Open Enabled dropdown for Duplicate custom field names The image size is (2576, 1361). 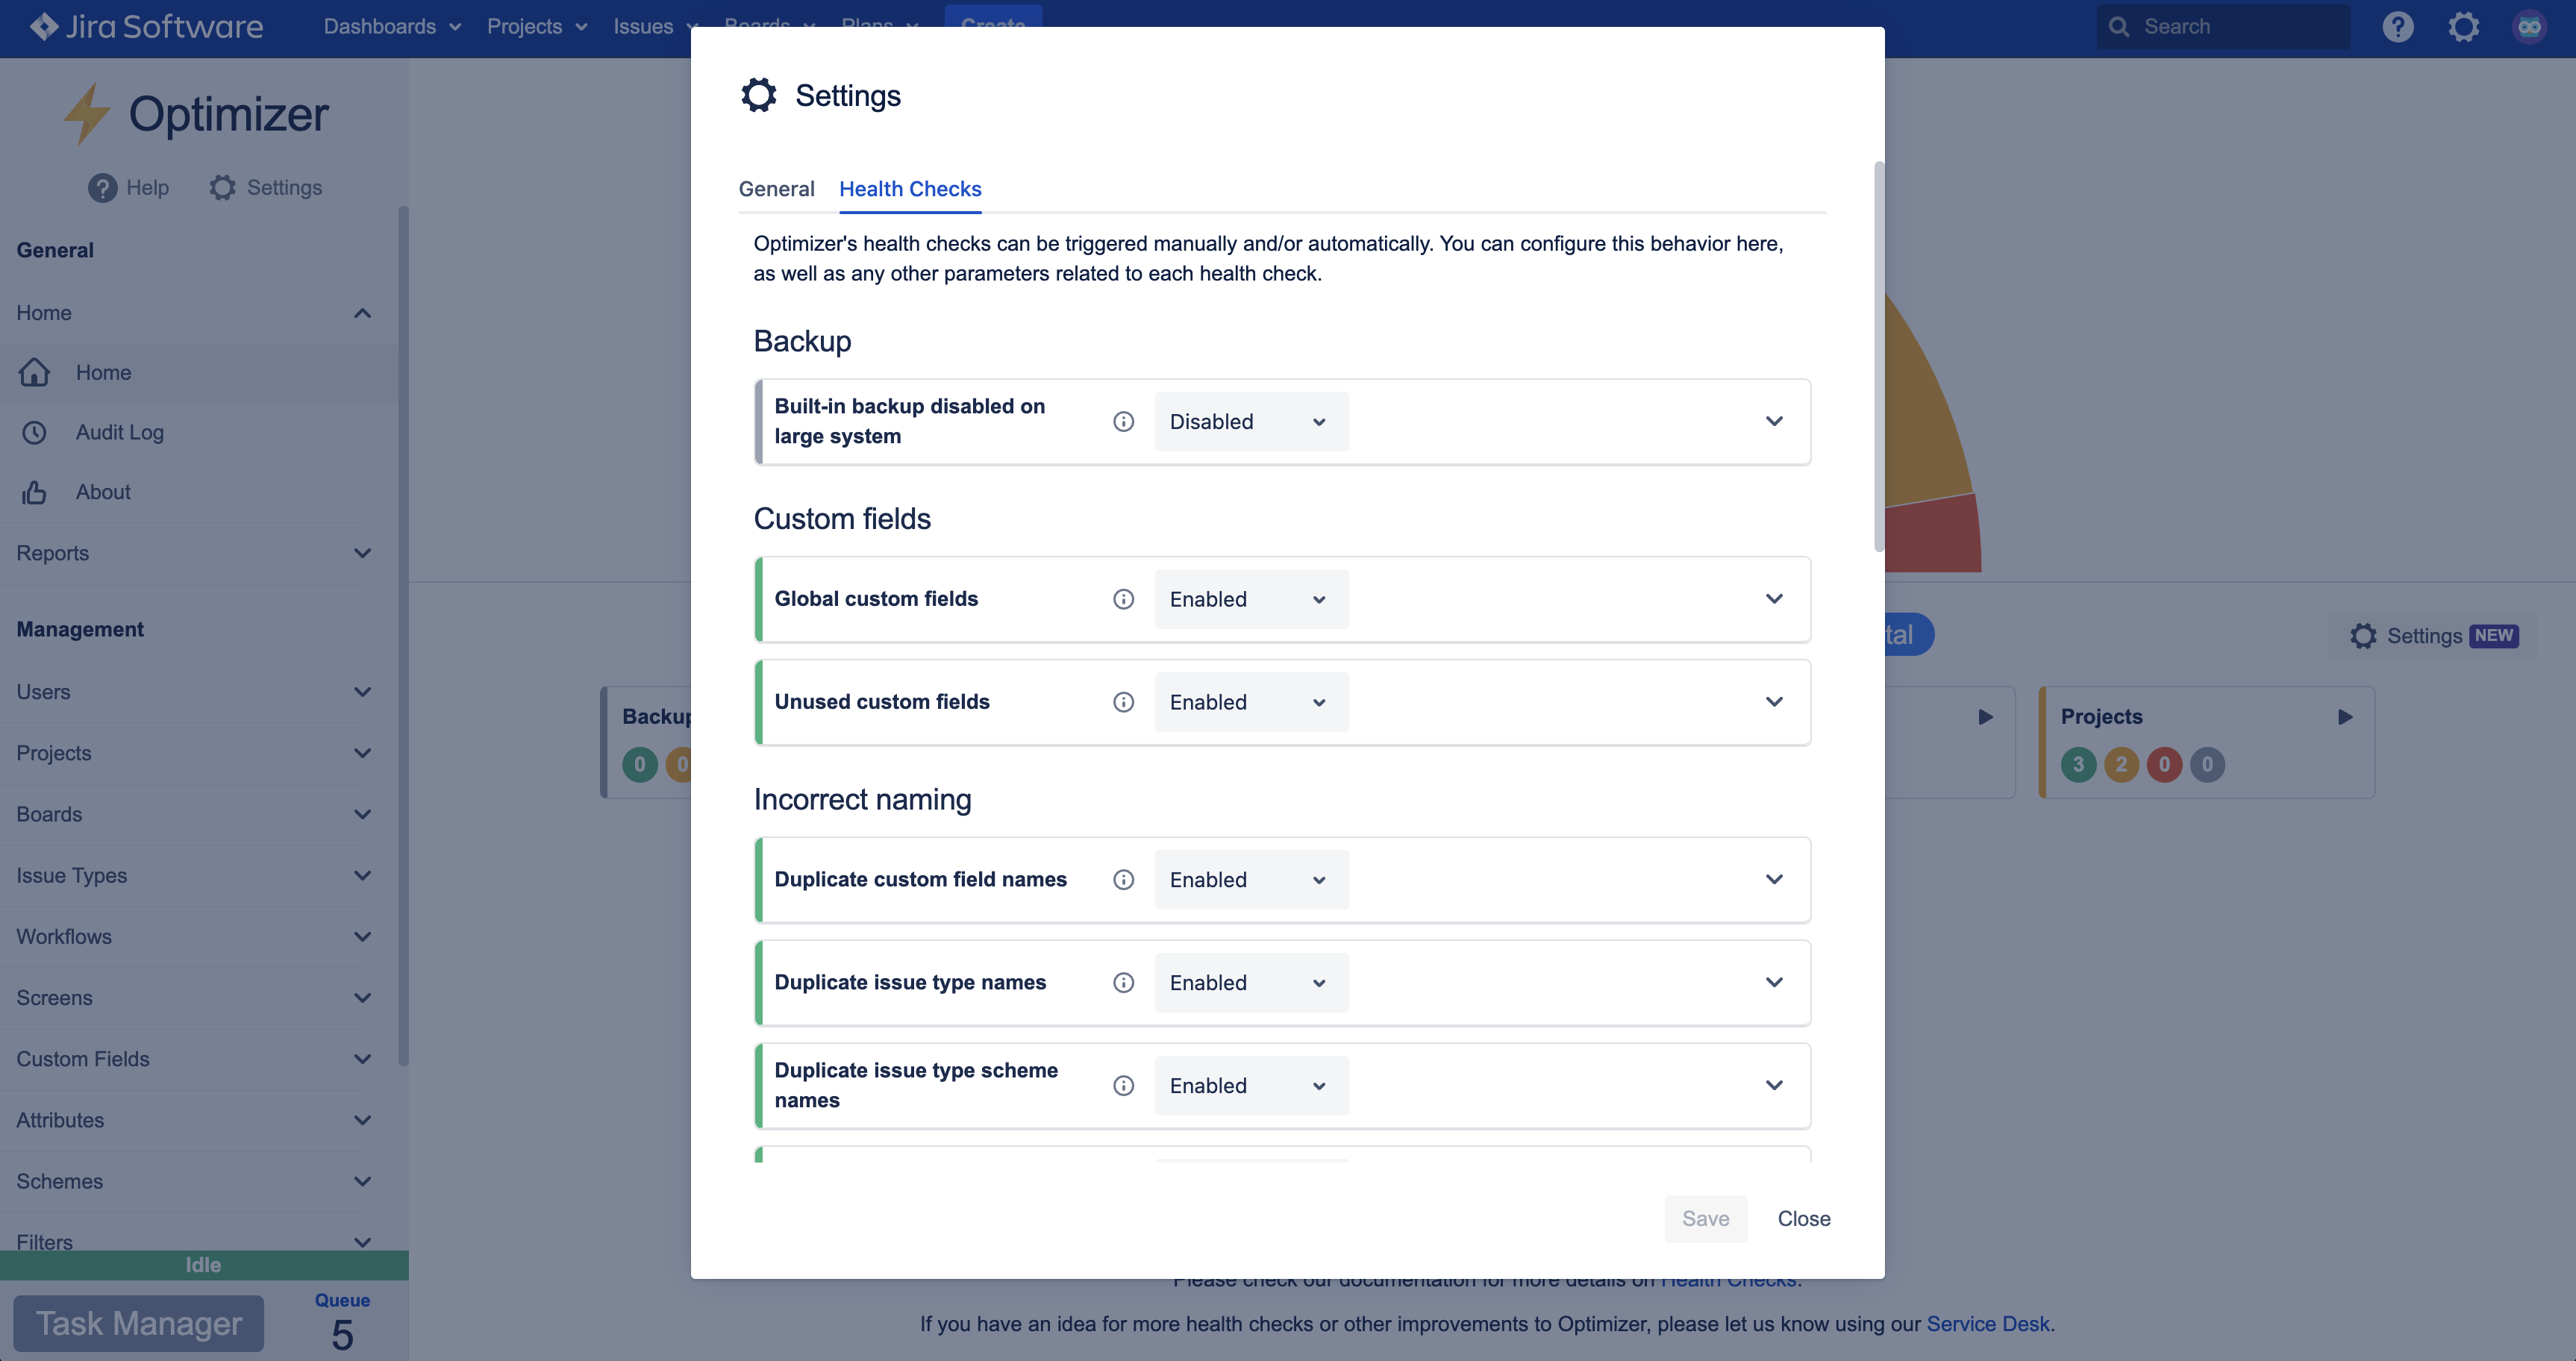point(1250,880)
